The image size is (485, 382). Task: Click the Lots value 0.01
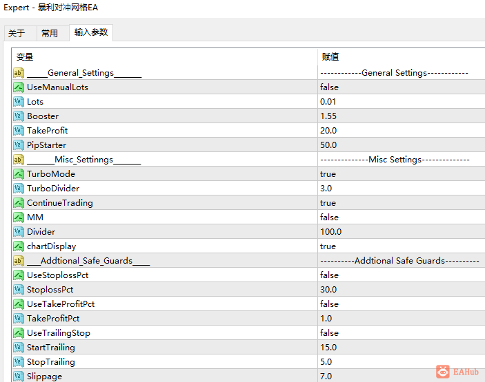coord(328,102)
